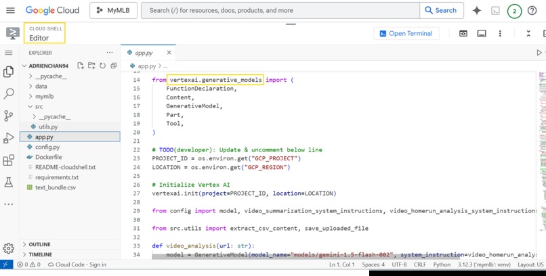Open the help question mark icon
This screenshot has height=276, width=546.
coord(532,10)
